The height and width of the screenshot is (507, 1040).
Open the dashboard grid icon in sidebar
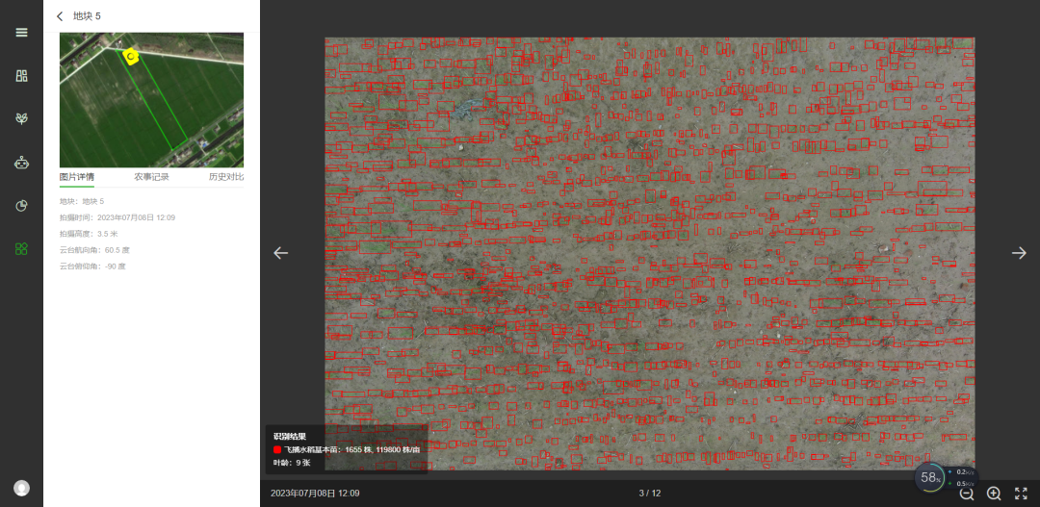click(x=21, y=75)
